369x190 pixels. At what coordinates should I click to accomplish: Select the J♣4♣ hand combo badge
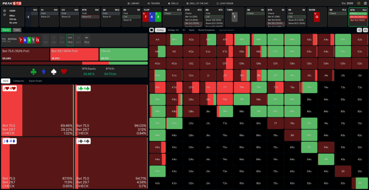(84, 89)
